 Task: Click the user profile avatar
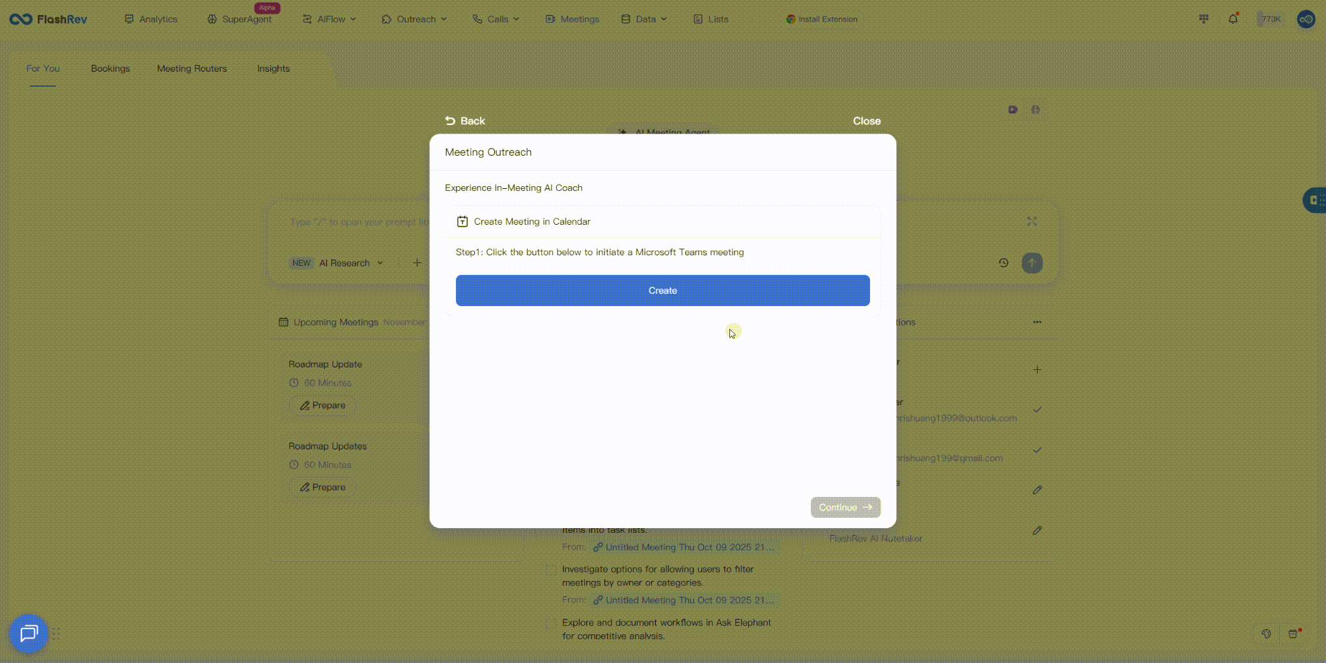point(1306,20)
